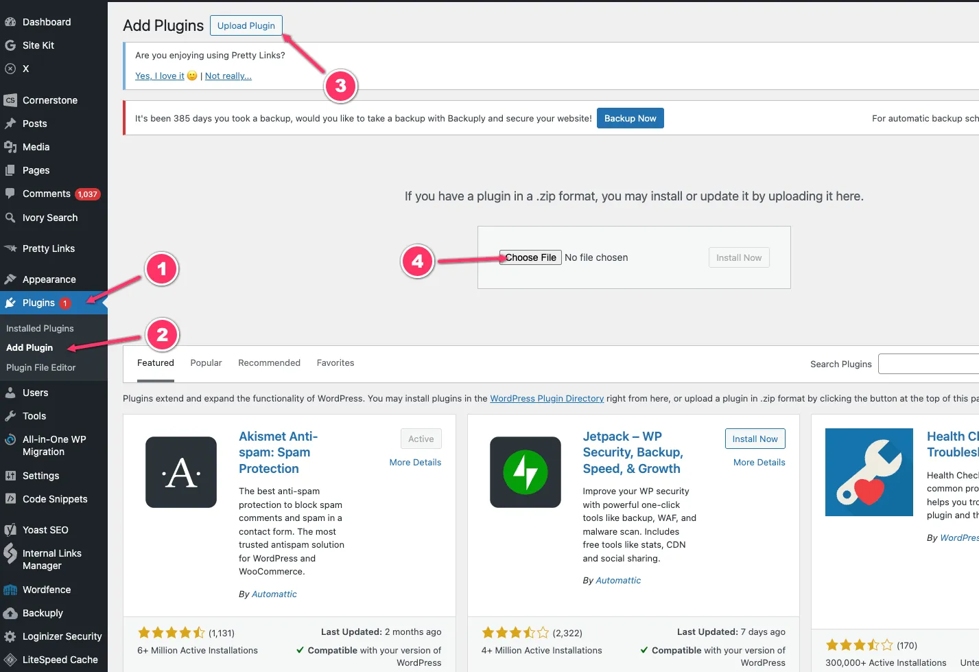Click the All-in-One WP Migration icon
Screen dimensions: 979x672
click(x=10, y=440)
